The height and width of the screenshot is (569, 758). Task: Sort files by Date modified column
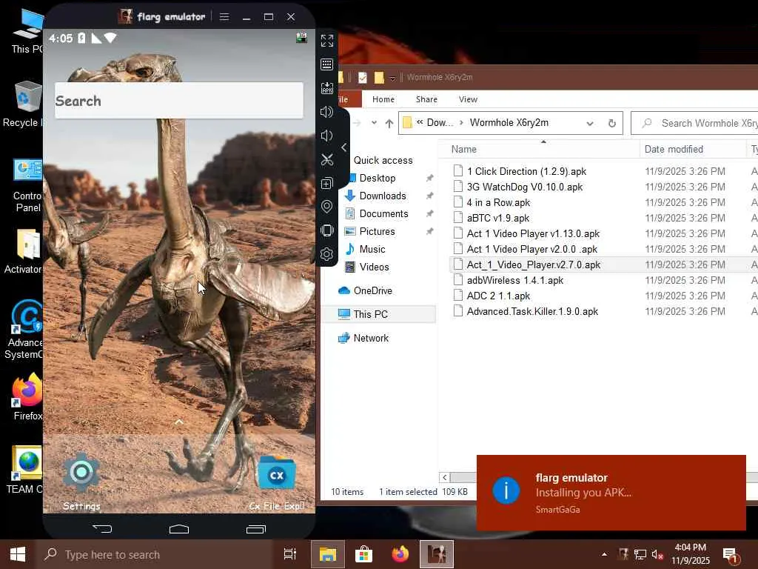674,150
